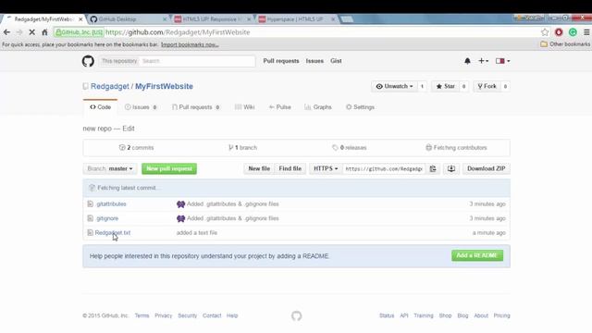Viewport: 592px width, 333px height.
Task: Bookmark this page with the star icon
Action: coord(545,32)
